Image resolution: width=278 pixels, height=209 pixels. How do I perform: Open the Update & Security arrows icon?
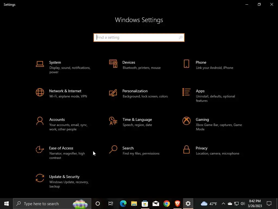coord(40,178)
